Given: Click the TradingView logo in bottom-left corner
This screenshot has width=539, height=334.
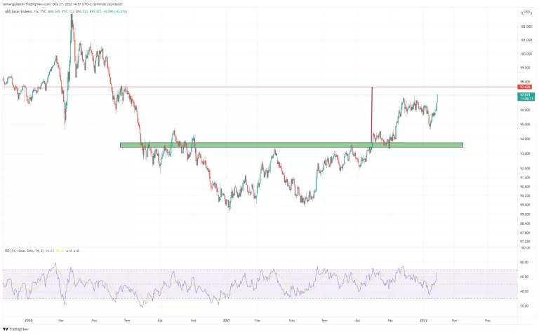Looking at the screenshot, I should 15,329.
